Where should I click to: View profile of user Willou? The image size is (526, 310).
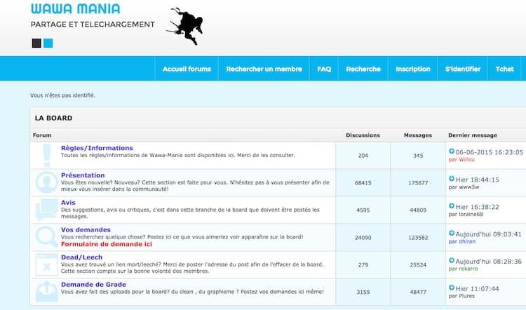466,160
